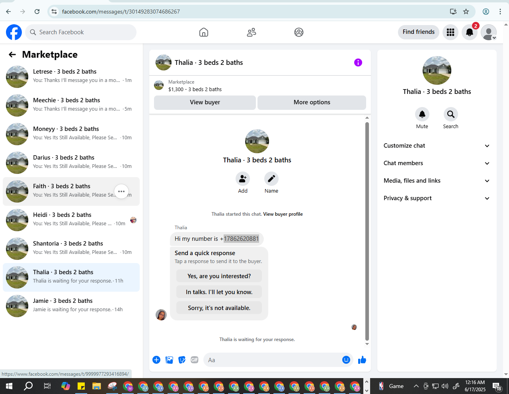Click the back arrow beside Marketplace
The width and height of the screenshot is (509, 394).
[x=12, y=55]
